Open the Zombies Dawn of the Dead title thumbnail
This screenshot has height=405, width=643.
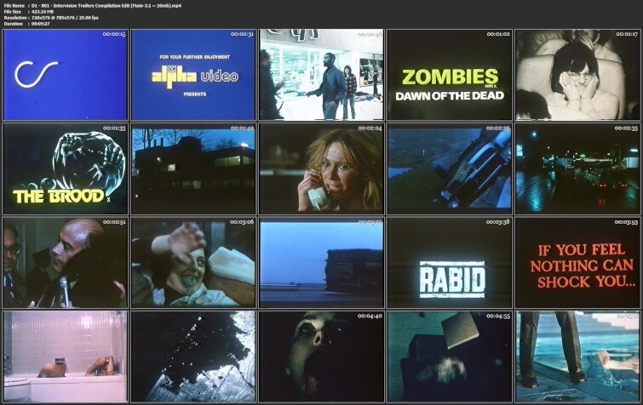click(x=450, y=75)
